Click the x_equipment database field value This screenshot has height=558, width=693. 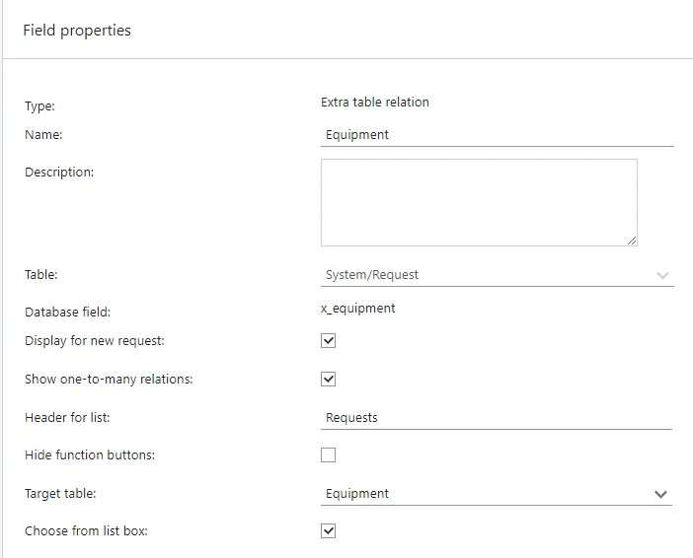coord(358,309)
